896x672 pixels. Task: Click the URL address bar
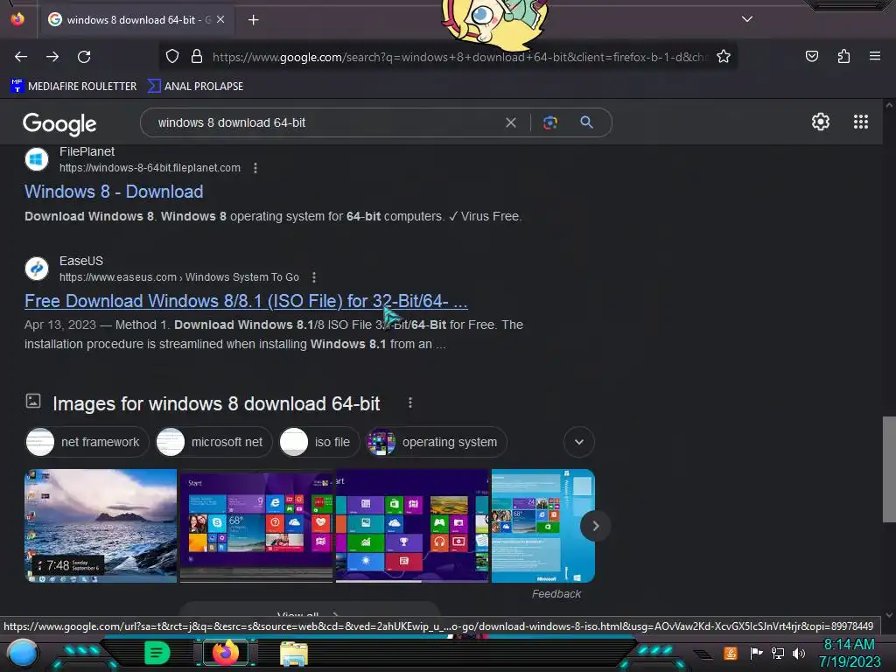(460, 57)
